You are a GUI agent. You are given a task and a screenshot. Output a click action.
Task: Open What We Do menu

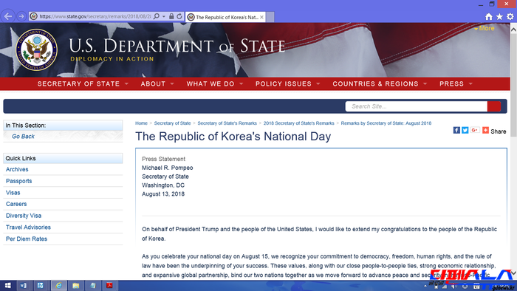tap(215, 83)
